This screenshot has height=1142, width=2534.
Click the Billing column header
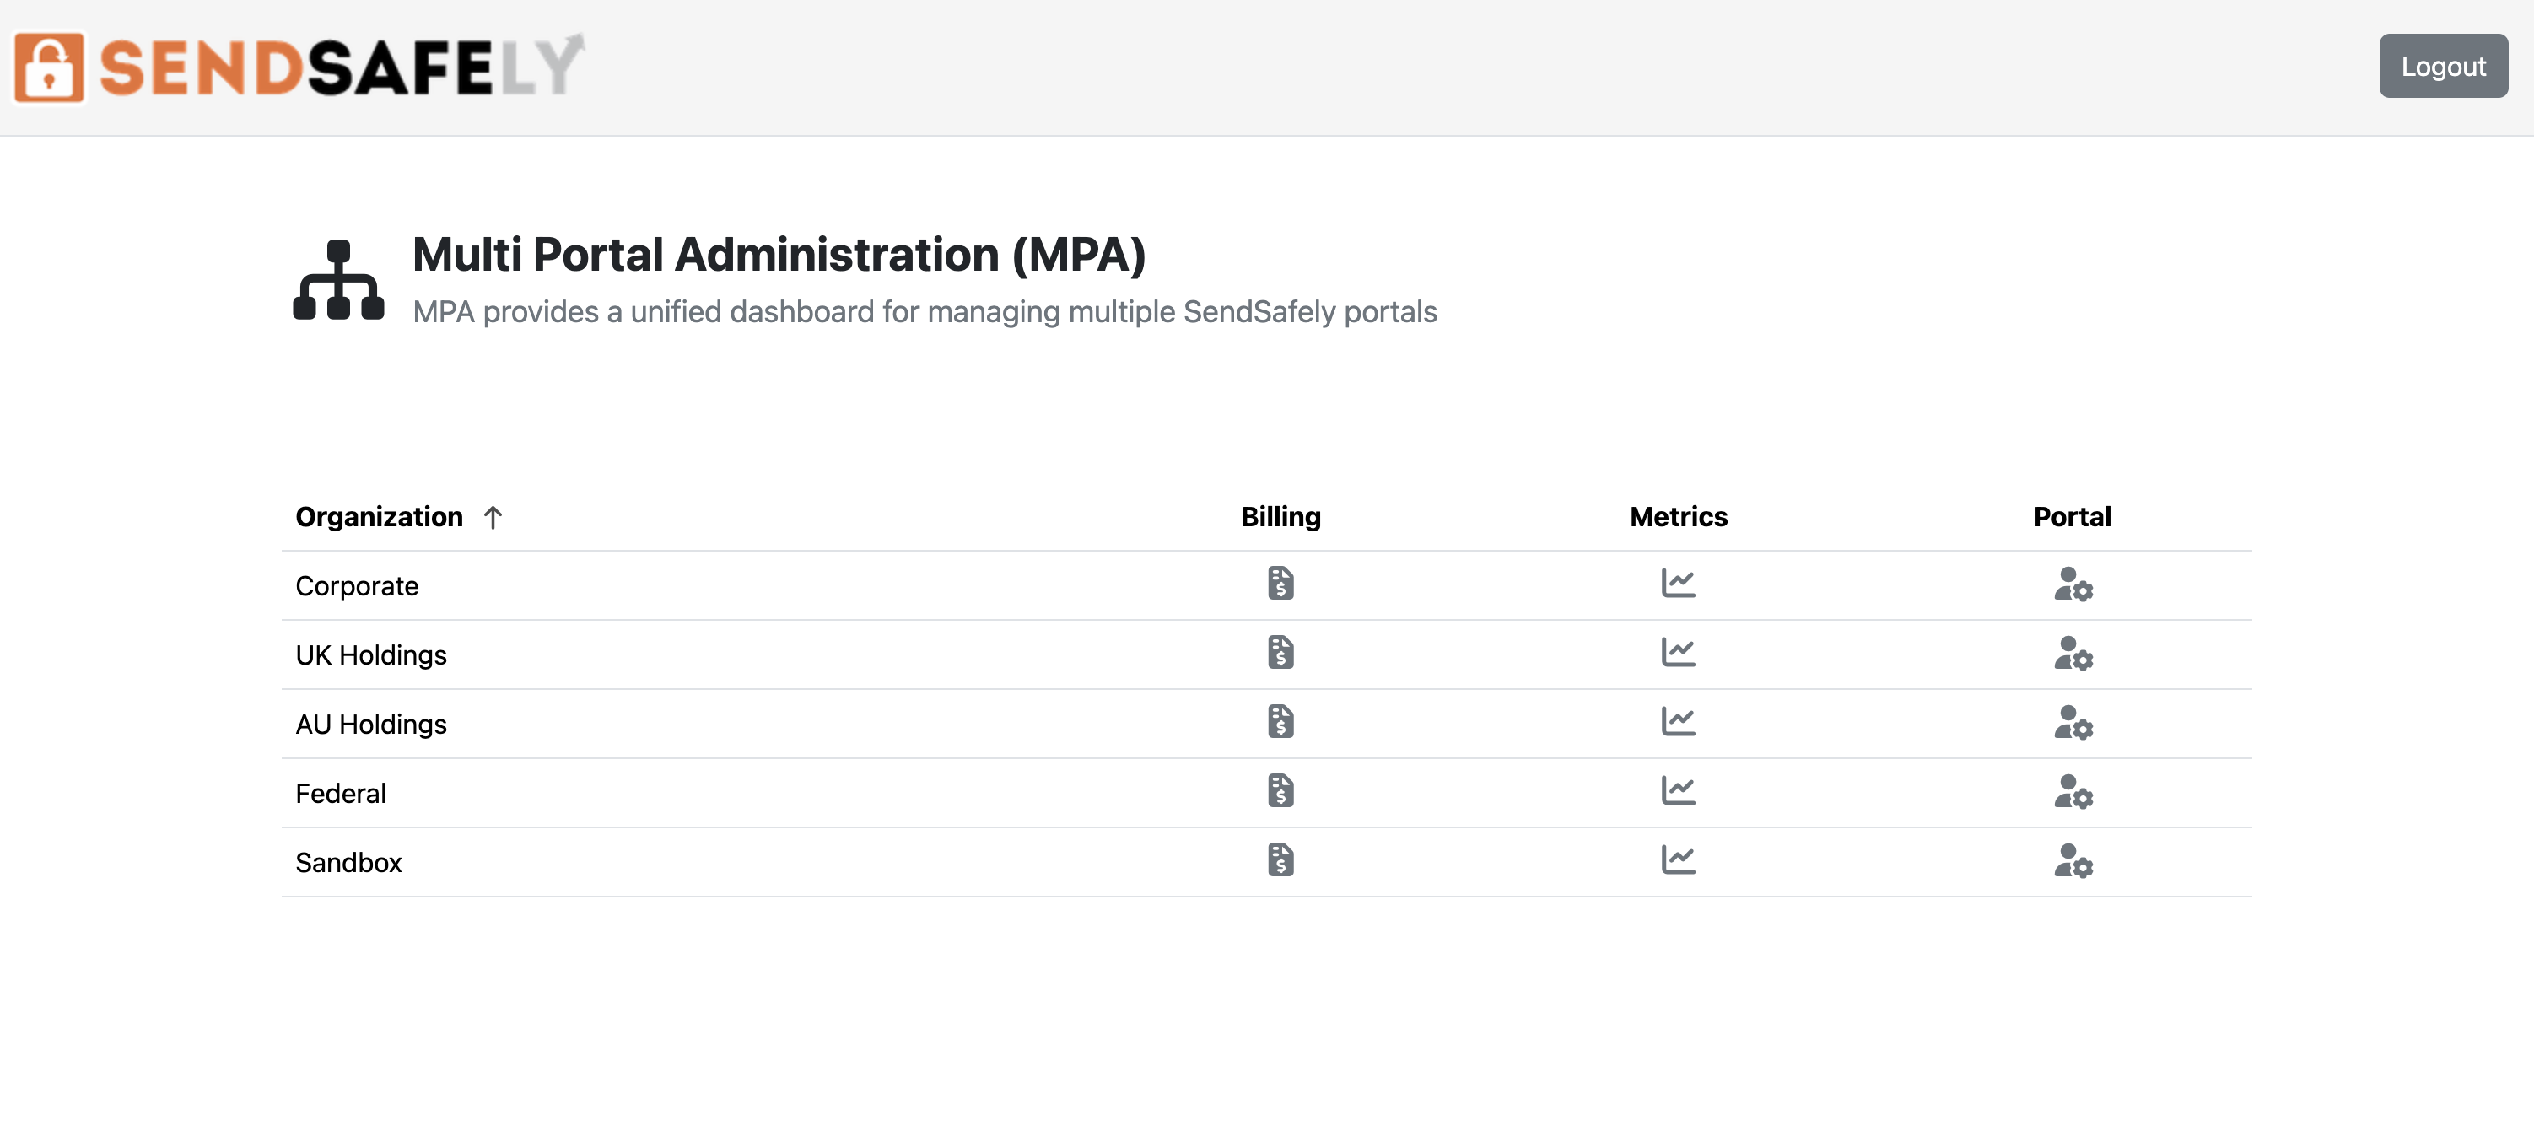pyautogui.click(x=1280, y=517)
